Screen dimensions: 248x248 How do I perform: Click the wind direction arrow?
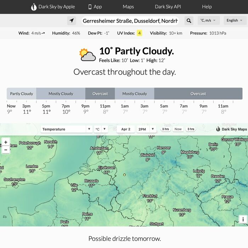click(x=43, y=33)
